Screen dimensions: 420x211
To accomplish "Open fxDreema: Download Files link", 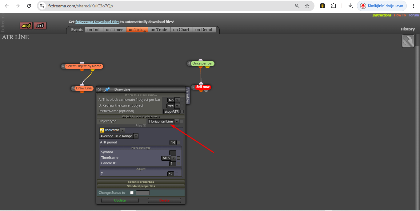I will (x=97, y=22).
